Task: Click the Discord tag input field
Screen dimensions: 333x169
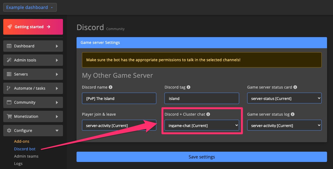Action: pos(202,98)
